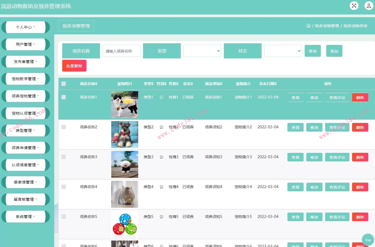Click the 请输入领养名称 input field
The image size is (375, 247).
[121, 51]
